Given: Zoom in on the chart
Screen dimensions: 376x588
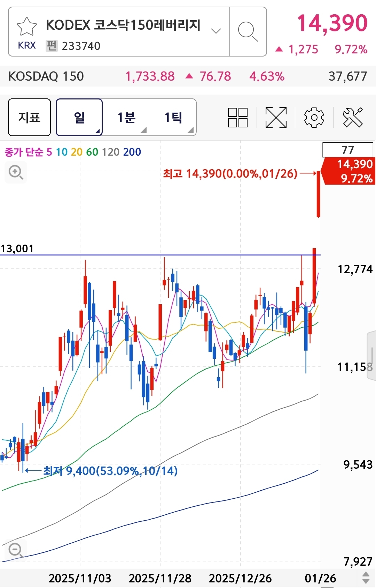Looking at the screenshot, I should 16,172.
